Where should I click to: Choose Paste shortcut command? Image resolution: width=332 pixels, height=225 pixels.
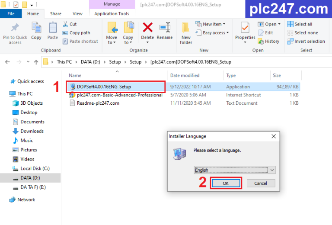click(80, 41)
